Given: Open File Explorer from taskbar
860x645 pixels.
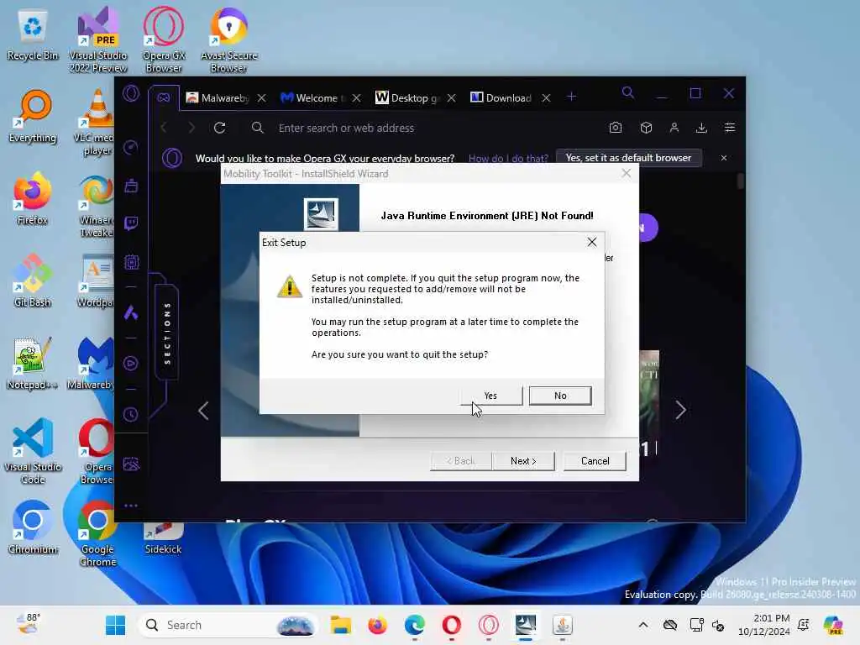Looking at the screenshot, I should click(x=340, y=625).
